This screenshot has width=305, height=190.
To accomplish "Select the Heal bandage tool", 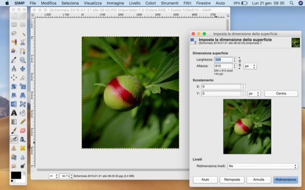I will 22,148.
